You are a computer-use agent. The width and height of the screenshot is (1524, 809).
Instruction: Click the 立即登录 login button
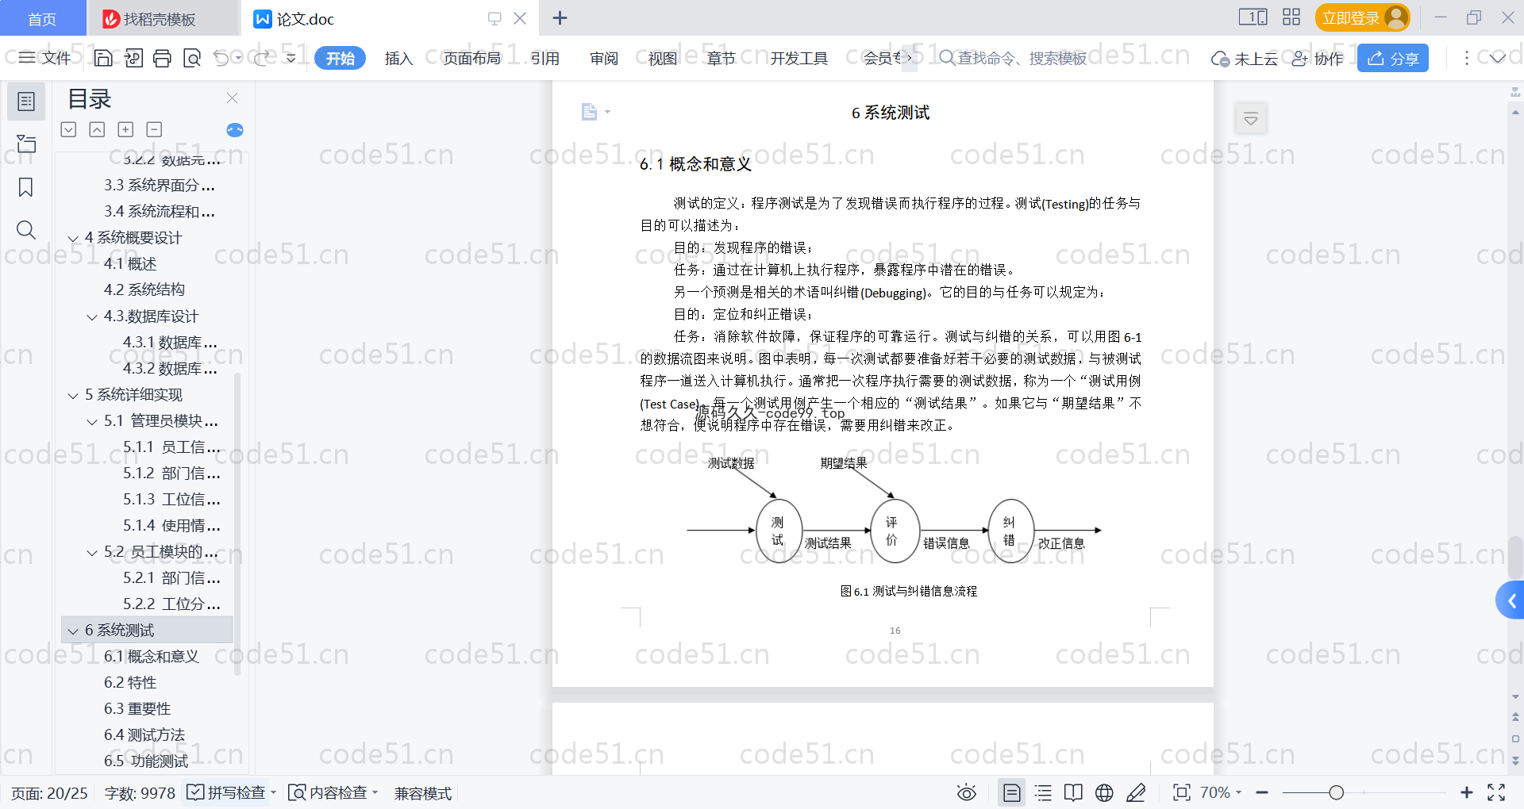[x=1362, y=17]
